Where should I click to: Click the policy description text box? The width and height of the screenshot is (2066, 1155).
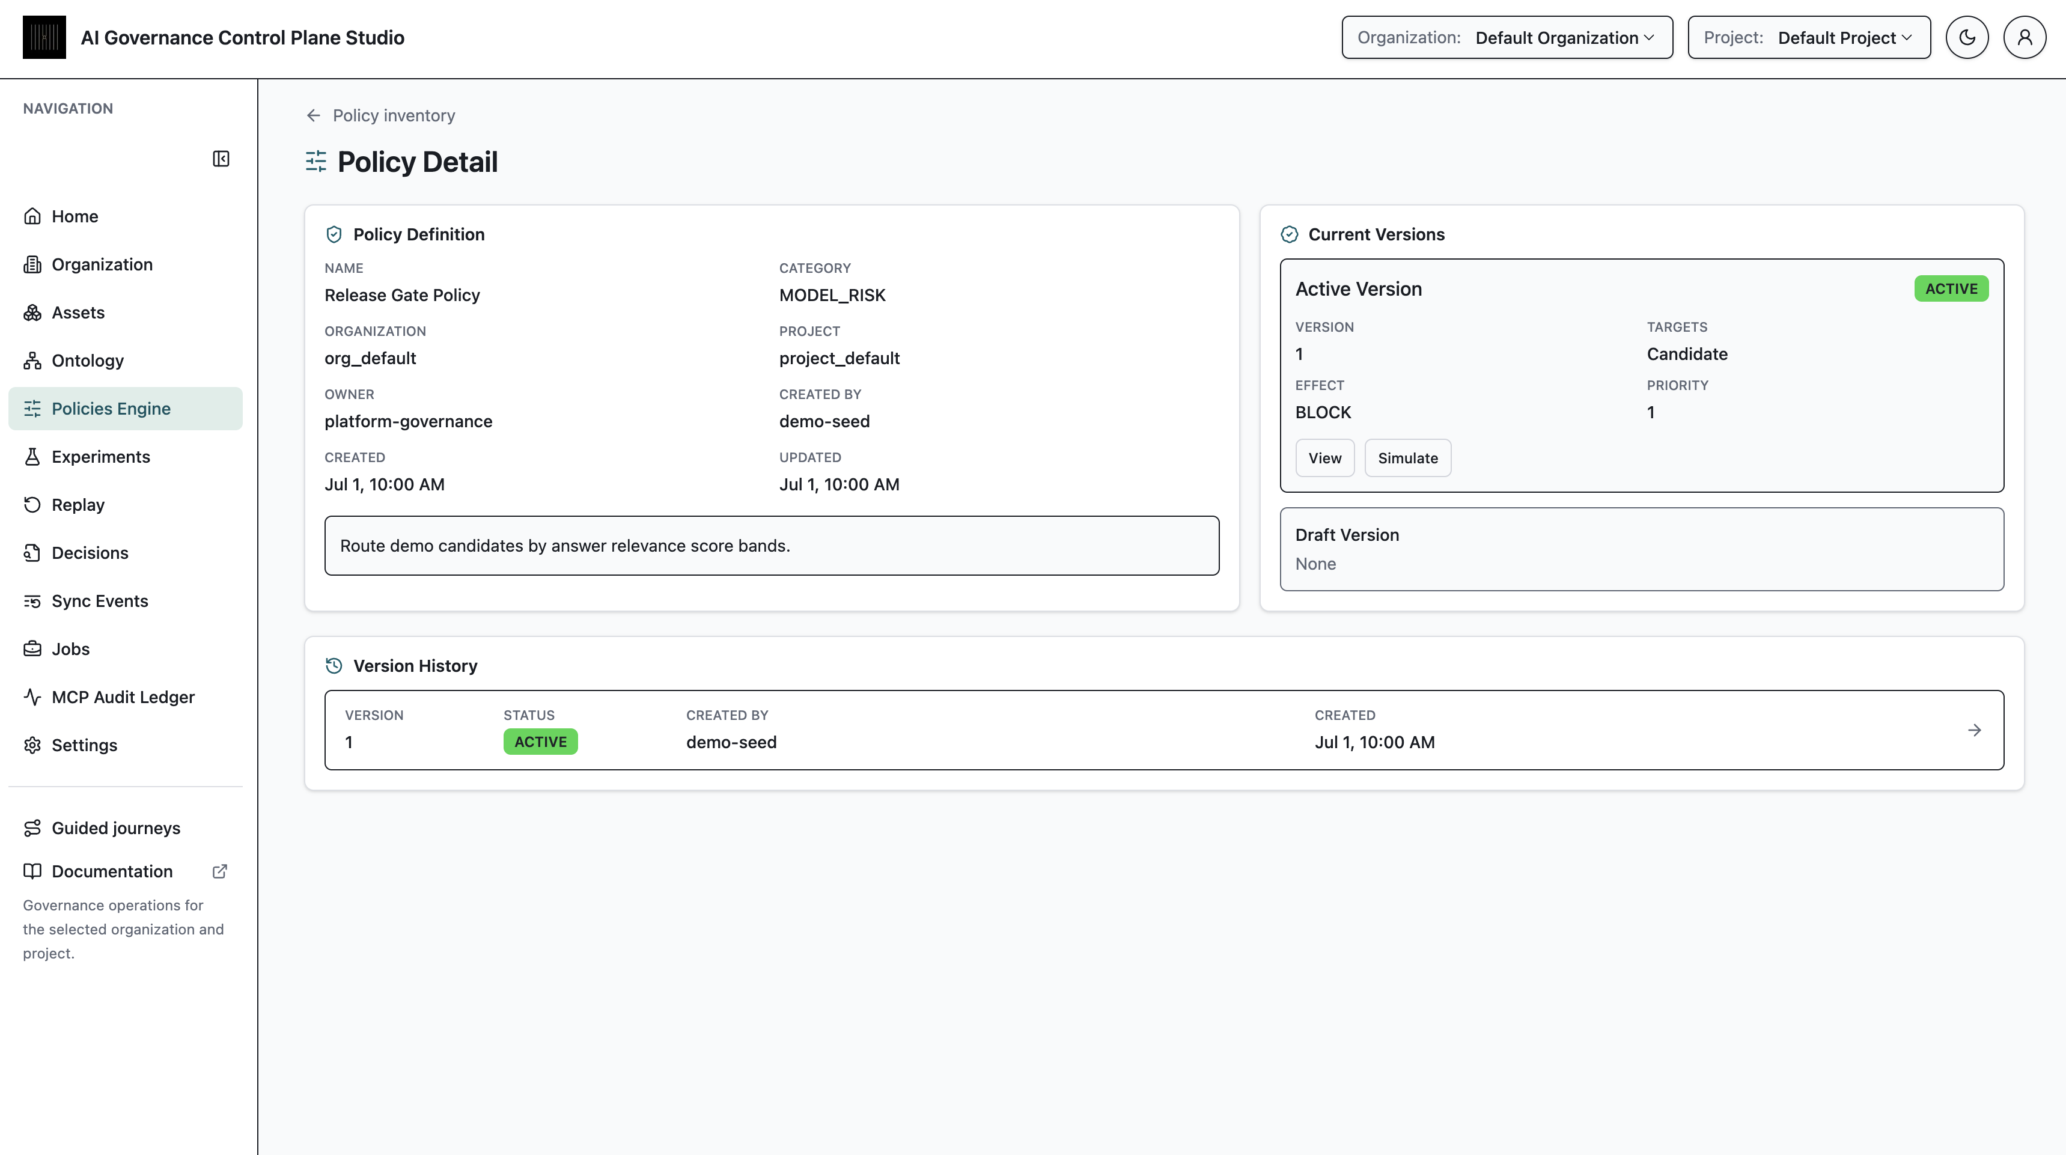pyautogui.click(x=772, y=546)
